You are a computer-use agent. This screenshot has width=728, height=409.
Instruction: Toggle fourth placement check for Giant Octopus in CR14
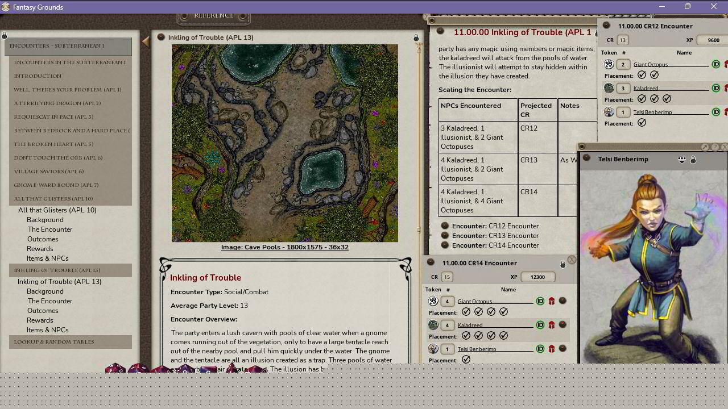(x=504, y=312)
